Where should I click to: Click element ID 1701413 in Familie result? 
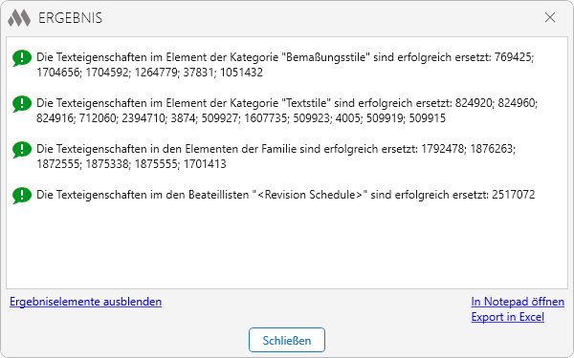[x=205, y=164]
